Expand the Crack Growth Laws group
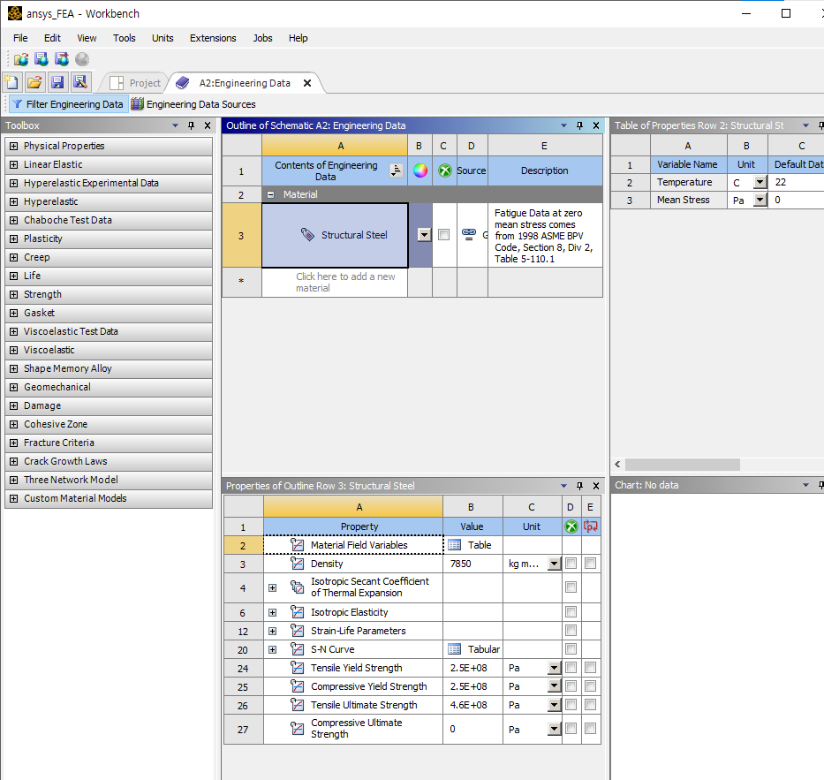Screen dimensions: 824x780 point(13,461)
